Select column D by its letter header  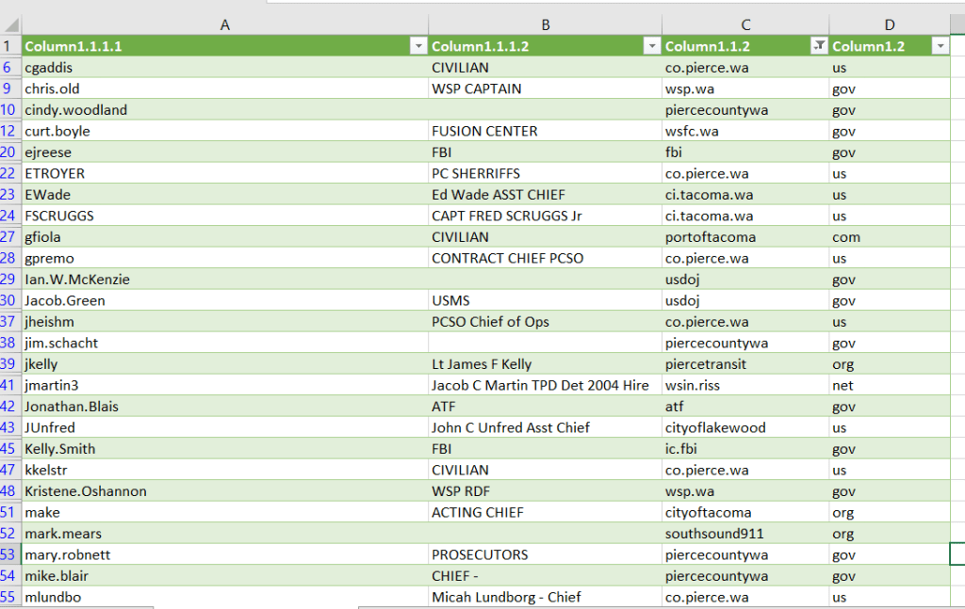[x=890, y=25]
